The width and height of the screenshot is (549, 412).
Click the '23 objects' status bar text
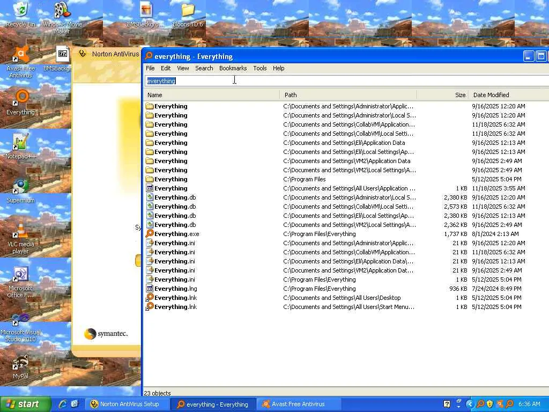coord(157,393)
